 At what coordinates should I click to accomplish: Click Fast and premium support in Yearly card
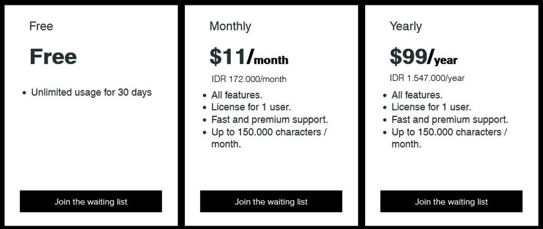point(450,120)
